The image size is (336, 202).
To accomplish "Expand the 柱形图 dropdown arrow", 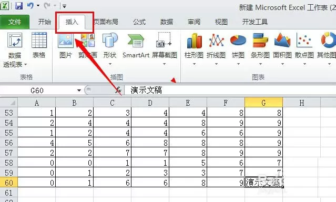I will pyautogui.click(x=194, y=64).
